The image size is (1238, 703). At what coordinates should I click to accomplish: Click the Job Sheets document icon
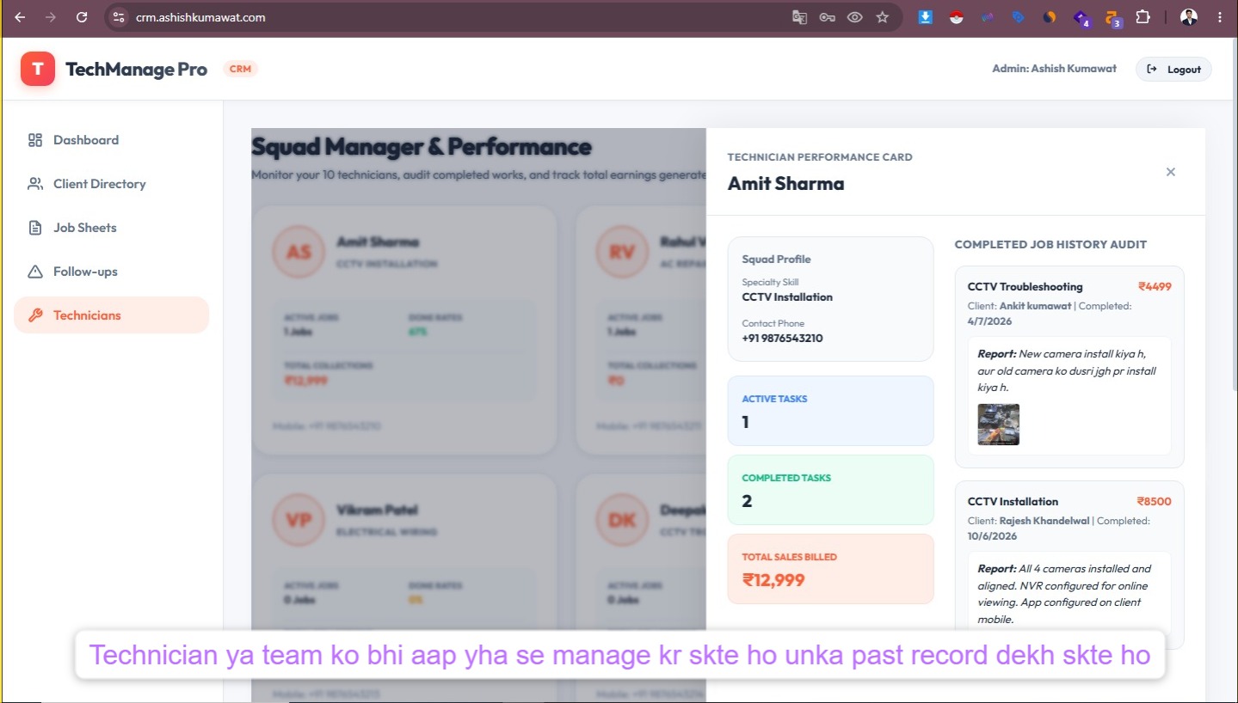pos(35,228)
